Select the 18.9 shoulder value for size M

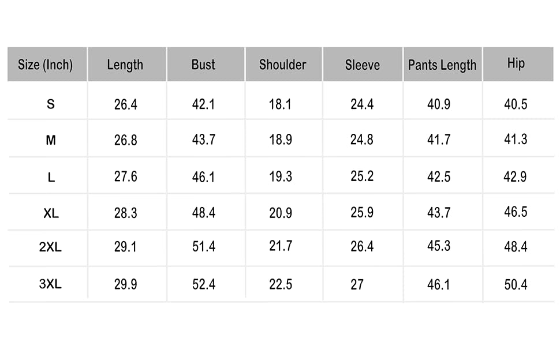[281, 140]
